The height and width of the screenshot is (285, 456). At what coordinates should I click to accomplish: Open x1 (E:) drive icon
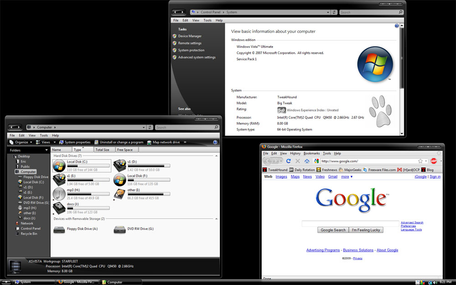pos(59,180)
